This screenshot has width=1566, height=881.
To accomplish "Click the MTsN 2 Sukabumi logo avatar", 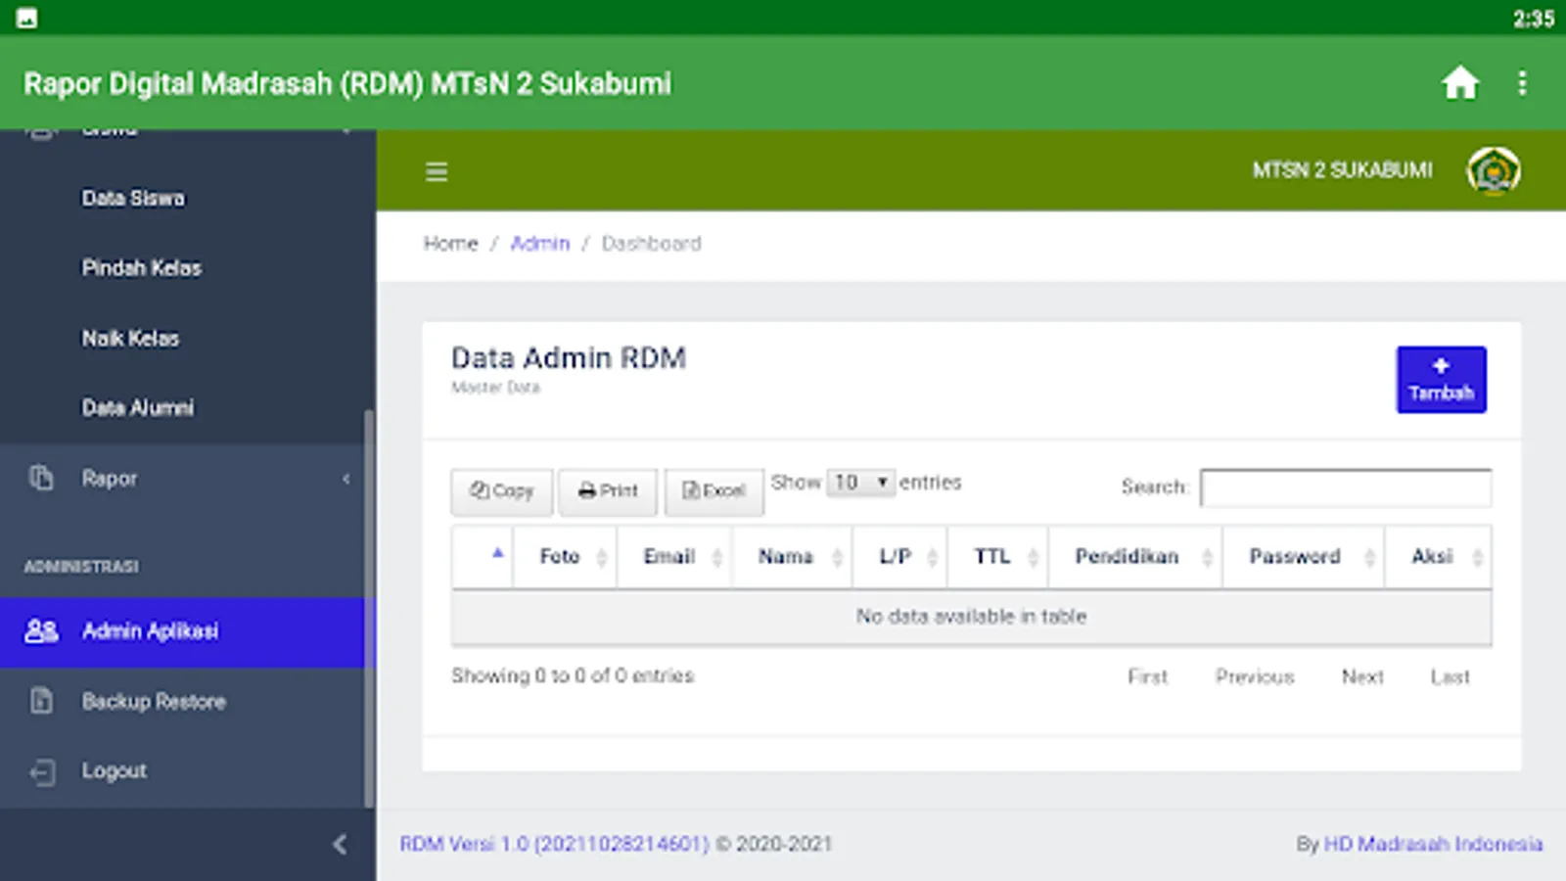I will coord(1493,171).
